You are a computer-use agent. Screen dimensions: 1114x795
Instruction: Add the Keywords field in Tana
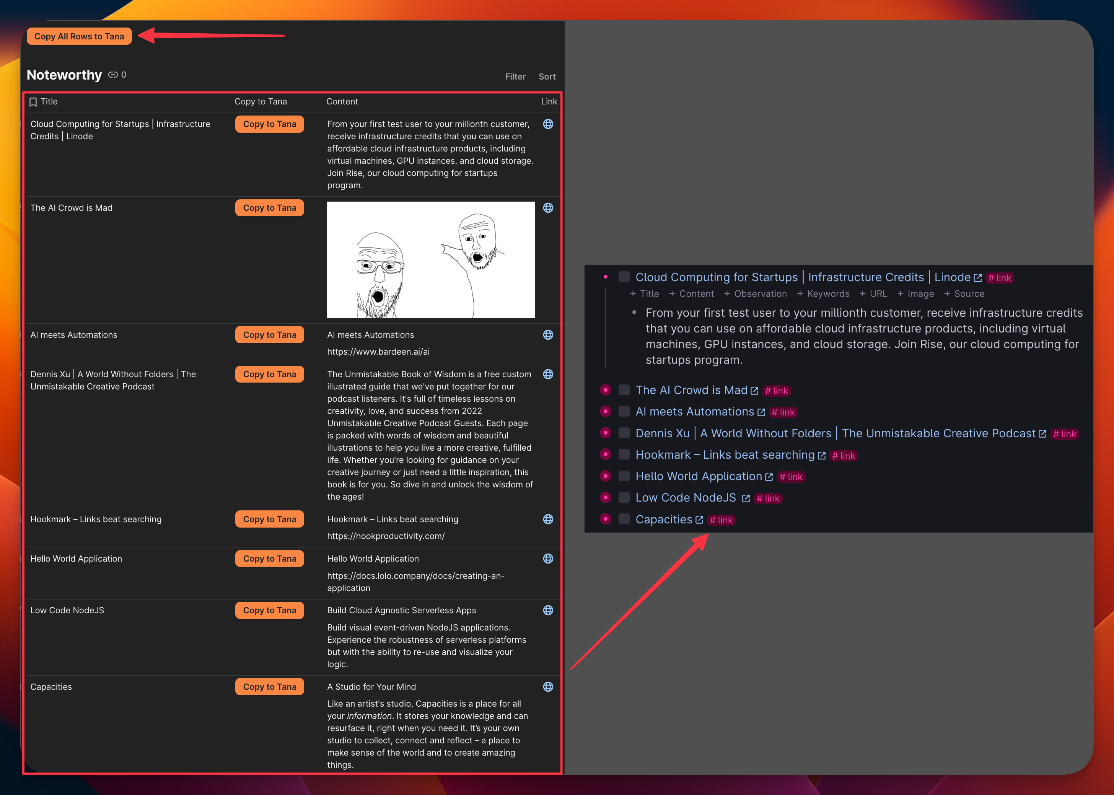click(x=823, y=294)
